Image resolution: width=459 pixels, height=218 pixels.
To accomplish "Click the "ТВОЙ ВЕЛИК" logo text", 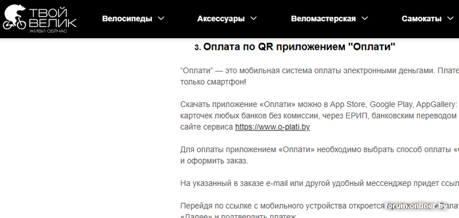I will tap(53, 18).
